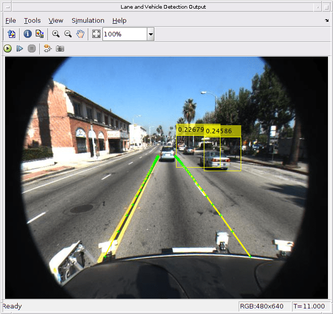The height and width of the screenshot is (314, 333).
Task: Activate the Pan hand tool
Action: 80,34
